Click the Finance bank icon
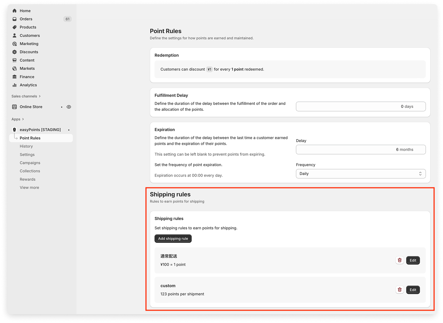Screen dimensions: 443x323 [14, 77]
